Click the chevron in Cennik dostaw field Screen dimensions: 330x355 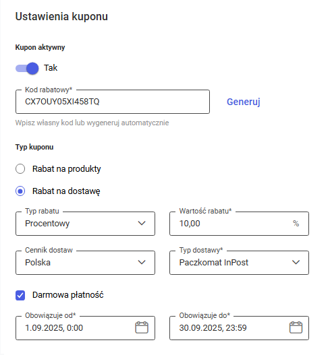click(x=142, y=263)
